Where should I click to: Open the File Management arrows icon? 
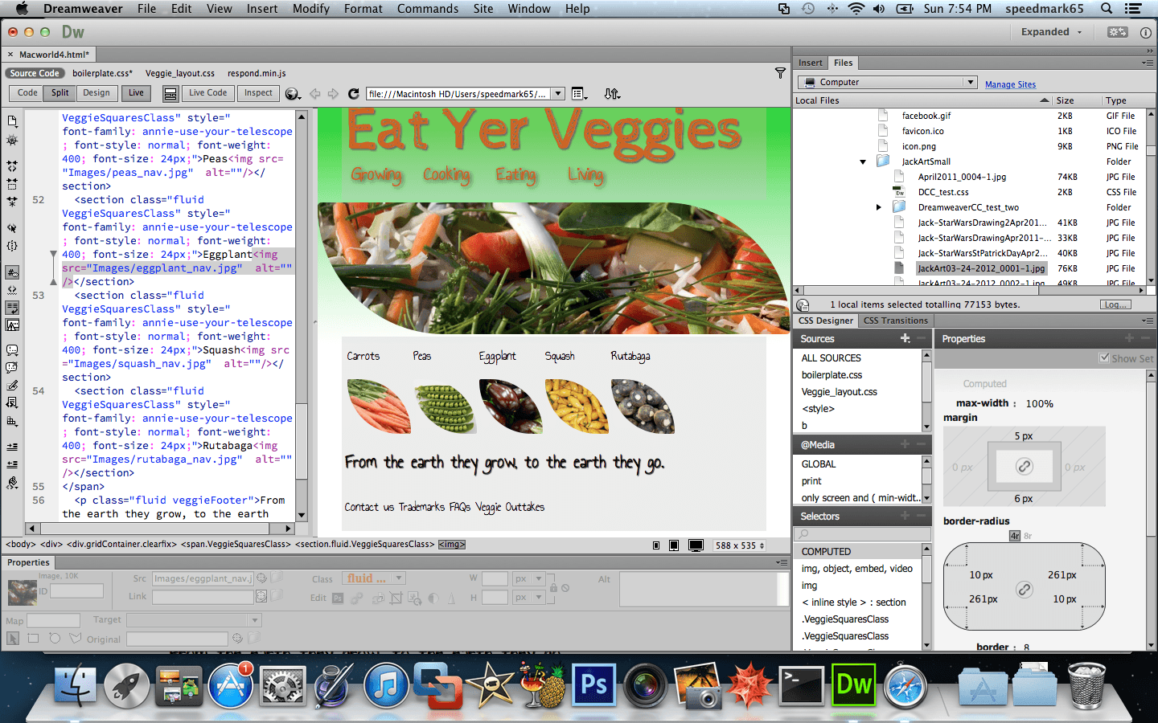click(x=612, y=94)
